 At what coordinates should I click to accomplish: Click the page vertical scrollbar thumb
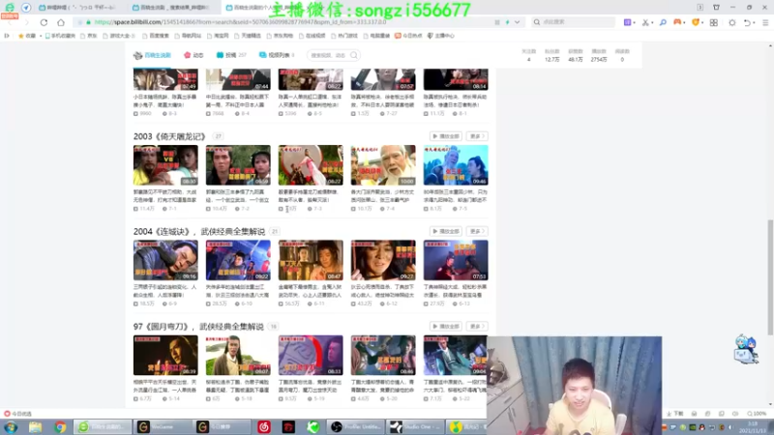tap(770, 277)
